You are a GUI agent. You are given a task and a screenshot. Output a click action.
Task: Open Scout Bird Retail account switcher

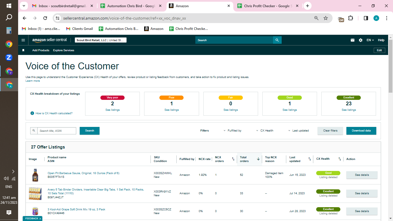[x=101, y=40]
